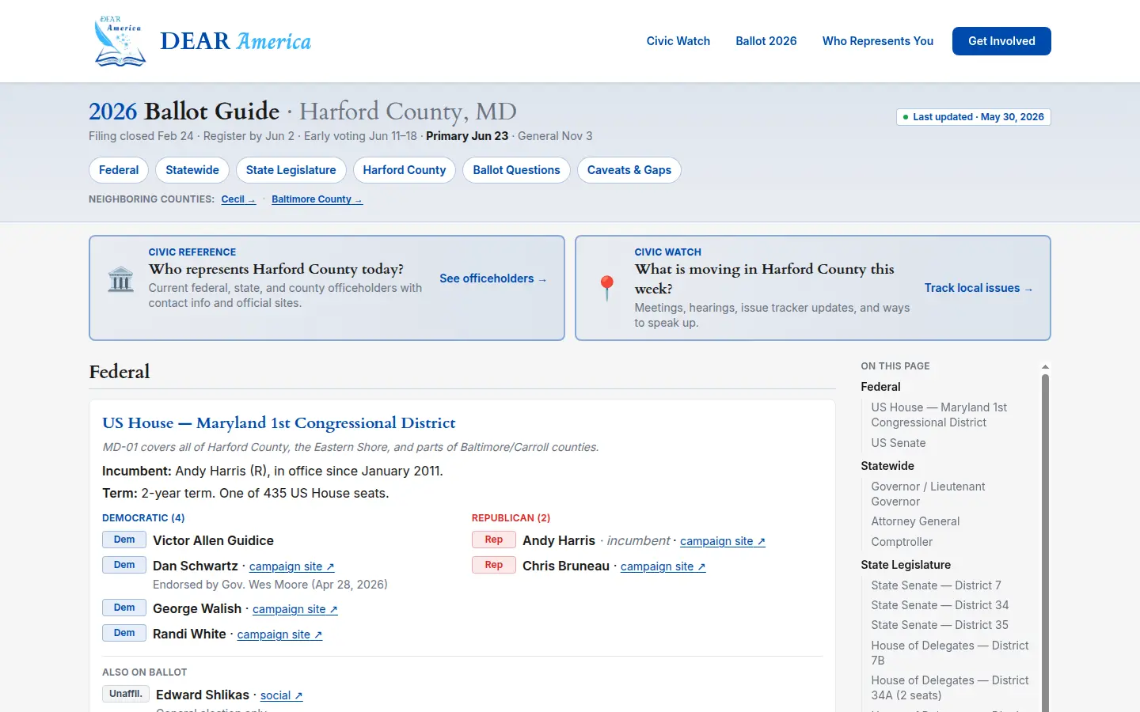
Task: Click the Get Involved button
Action: coord(1001,41)
